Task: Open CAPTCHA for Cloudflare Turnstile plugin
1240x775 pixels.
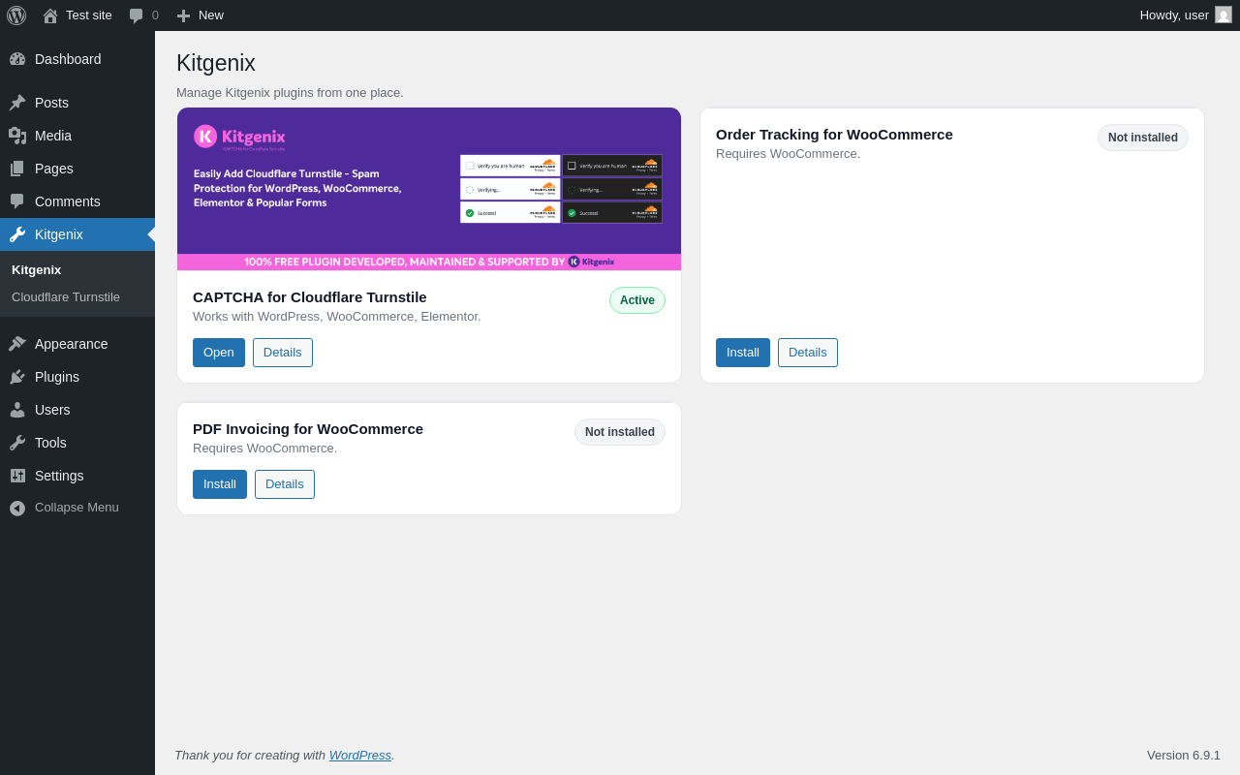Action: (219, 353)
